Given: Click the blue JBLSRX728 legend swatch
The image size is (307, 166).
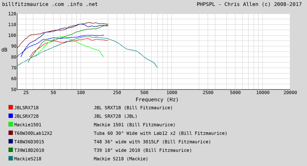Looking at the screenshot, I should (11, 116).
